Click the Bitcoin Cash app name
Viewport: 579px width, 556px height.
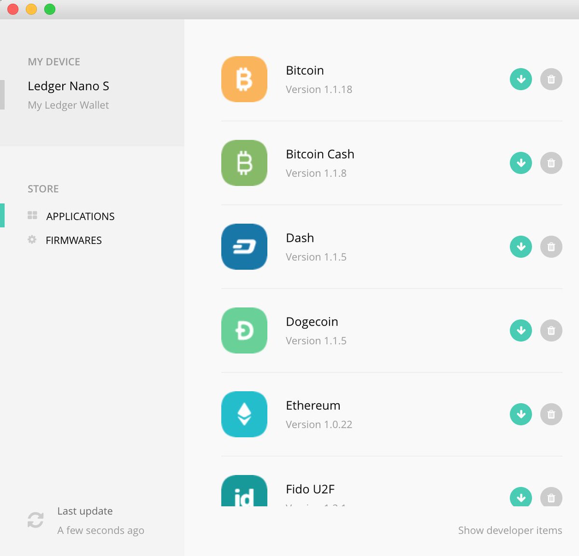click(x=320, y=154)
